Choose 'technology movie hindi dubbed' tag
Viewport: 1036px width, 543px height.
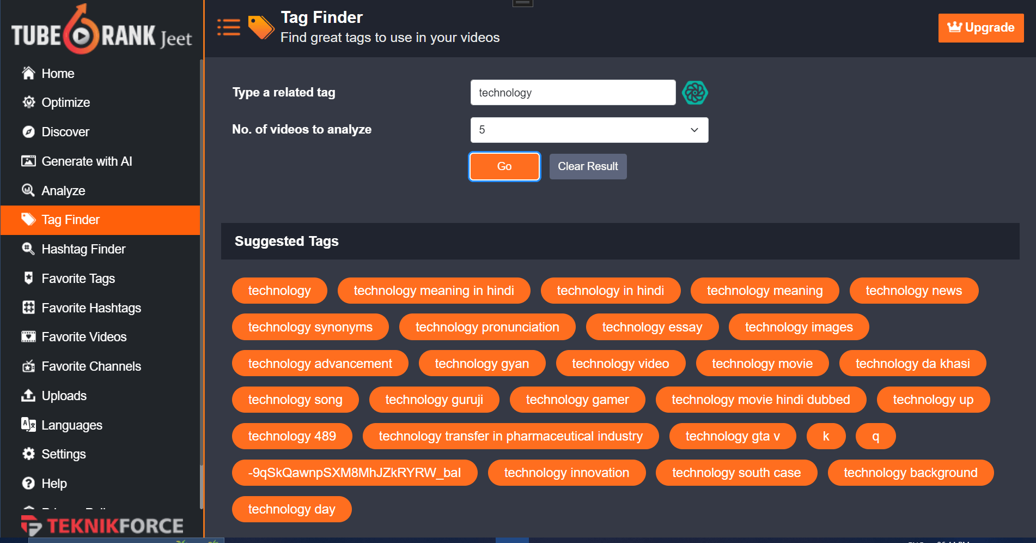point(760,400)
